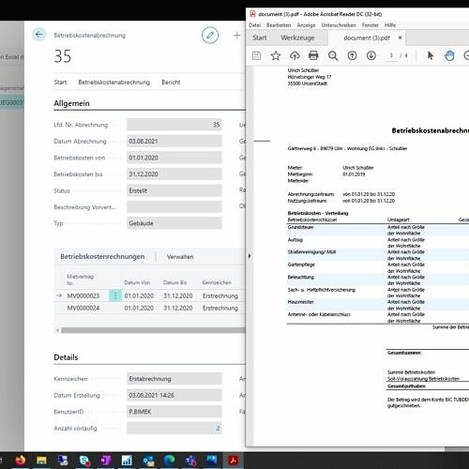
Task: Go to previous page with up arrow
Action: (352, 55)
